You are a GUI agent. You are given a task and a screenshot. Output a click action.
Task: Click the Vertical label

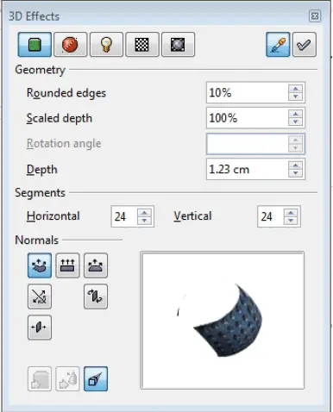pyautogui.click(x=192, y=216)
